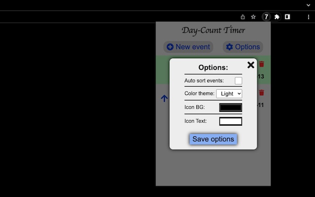Open the browser three-dot menu

click(309, 17)
